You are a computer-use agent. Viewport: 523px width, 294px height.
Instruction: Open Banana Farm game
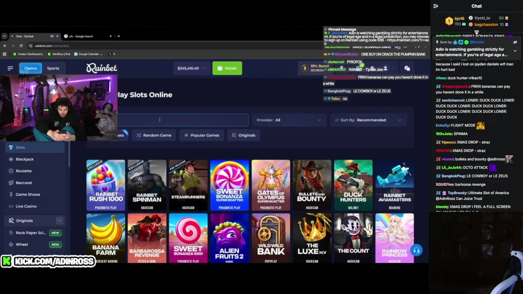pos(106,238)
